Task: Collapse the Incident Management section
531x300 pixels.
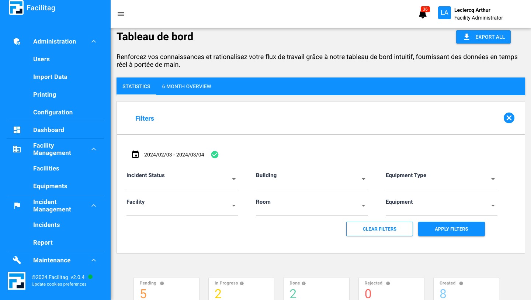Action: click(94, 206)
